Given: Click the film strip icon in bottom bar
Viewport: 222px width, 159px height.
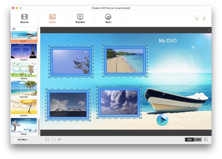Looking at the screenshot, I should tap(47, 140).
